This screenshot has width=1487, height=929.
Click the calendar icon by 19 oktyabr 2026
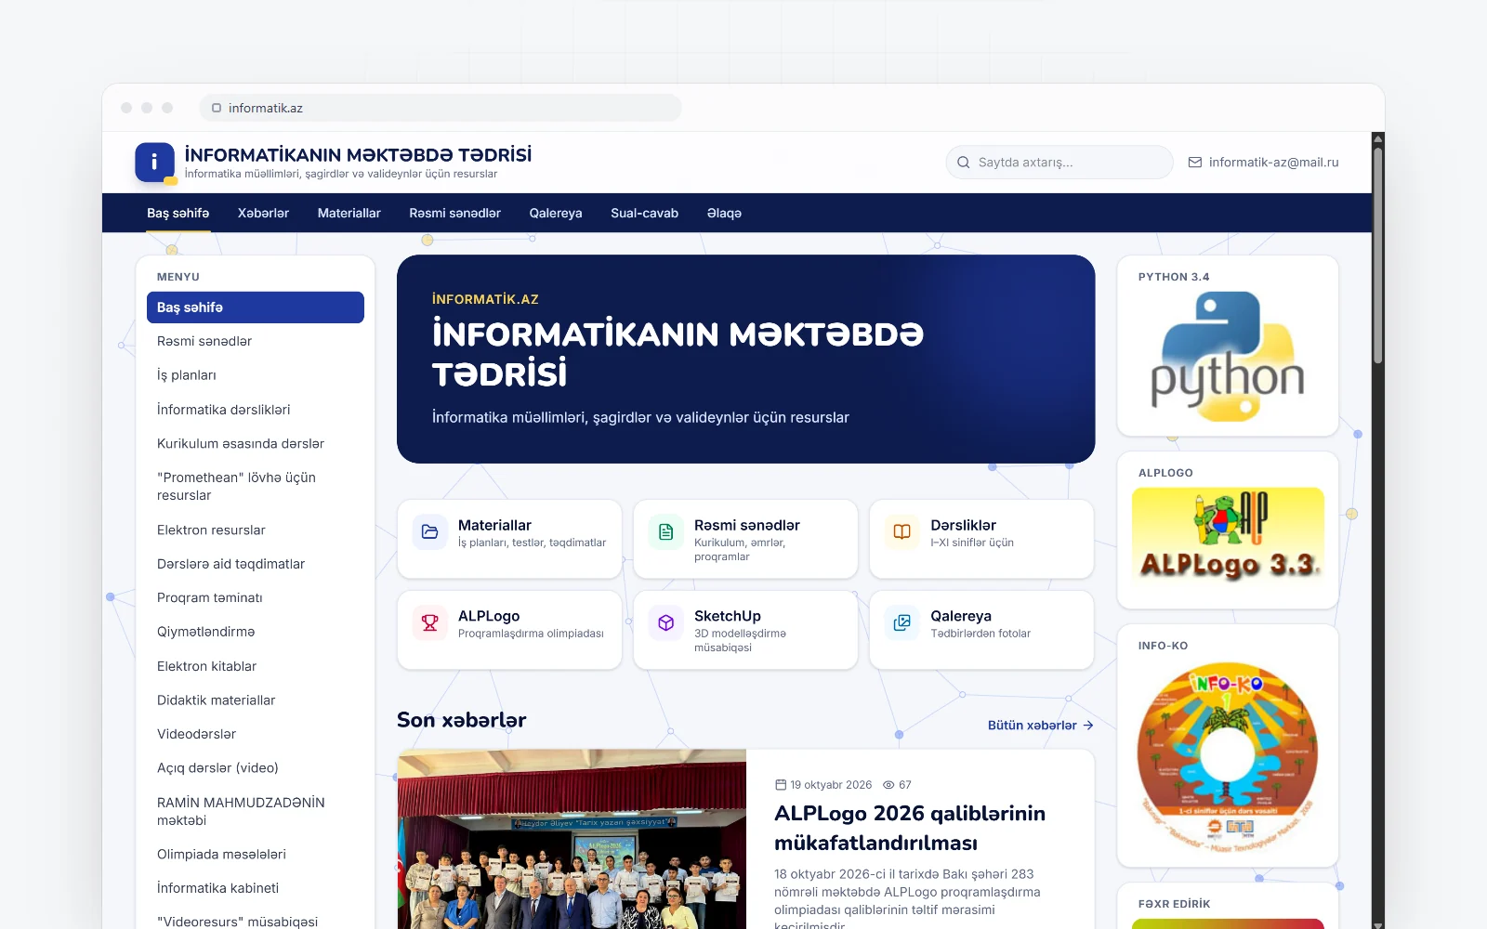pos(781,785)
